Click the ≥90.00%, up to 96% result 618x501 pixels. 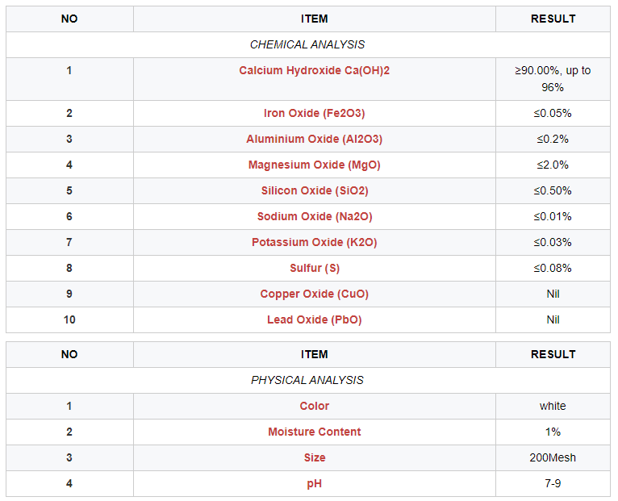pos(553,78)
